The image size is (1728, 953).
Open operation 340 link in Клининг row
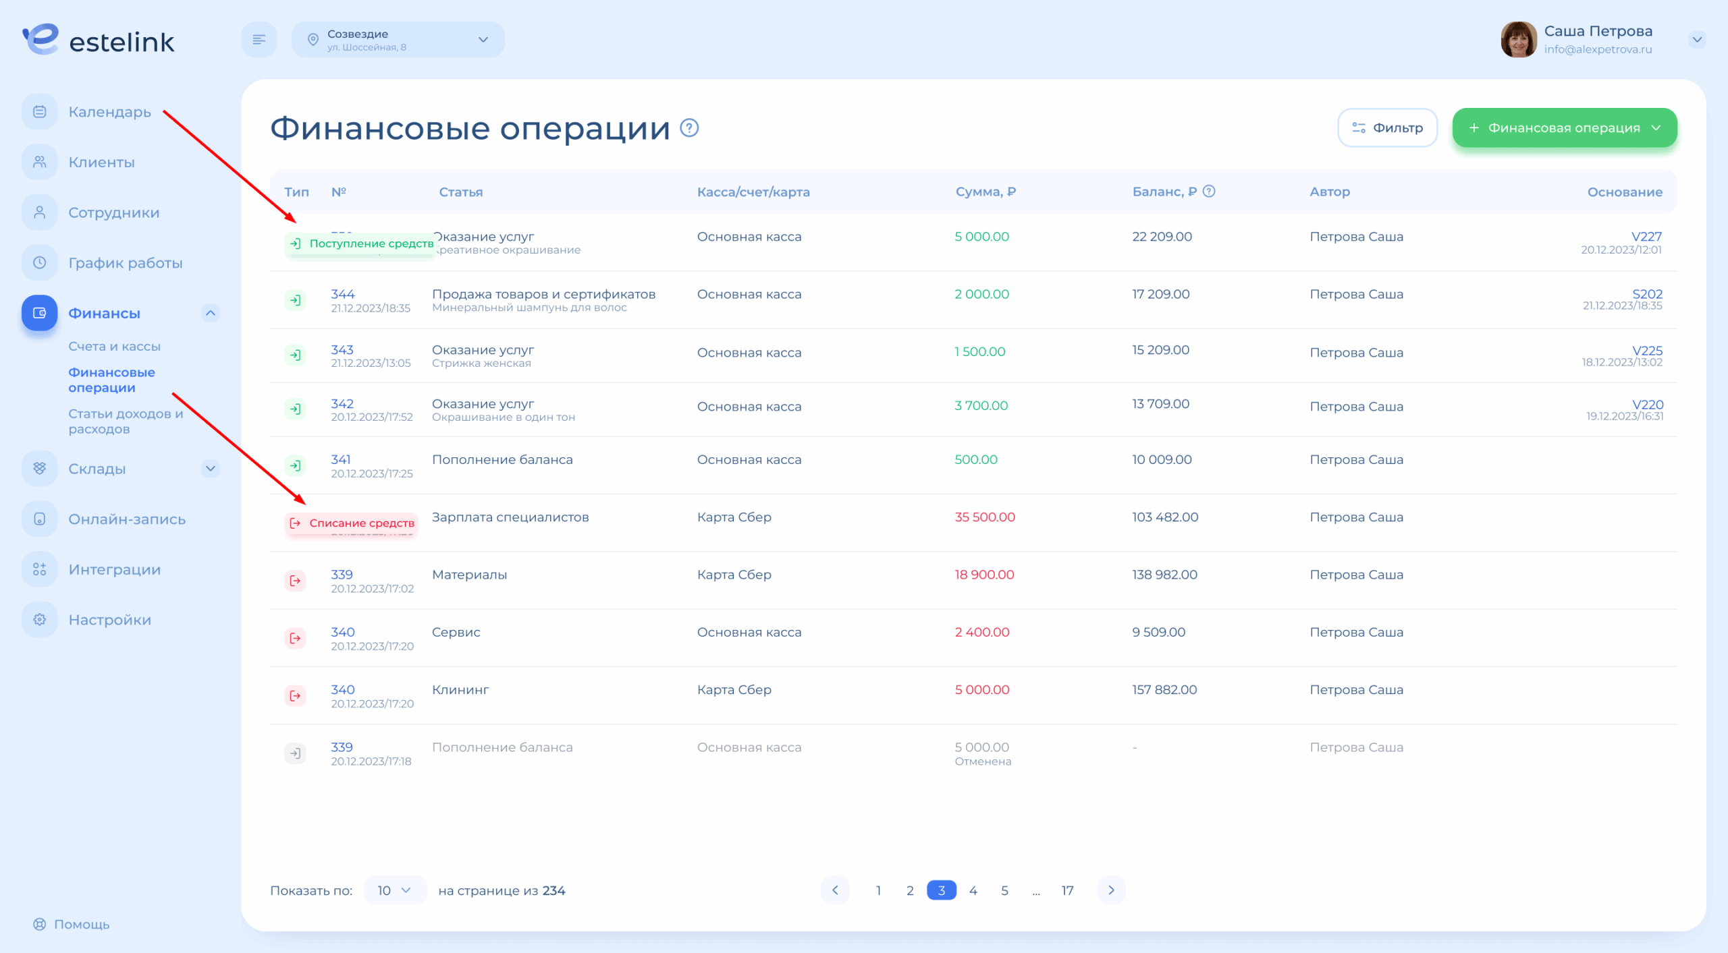342,689
